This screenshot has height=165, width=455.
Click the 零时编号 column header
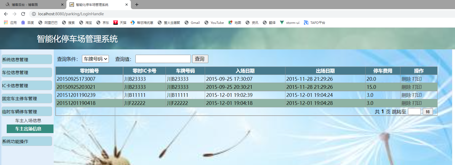click(89, 71)
